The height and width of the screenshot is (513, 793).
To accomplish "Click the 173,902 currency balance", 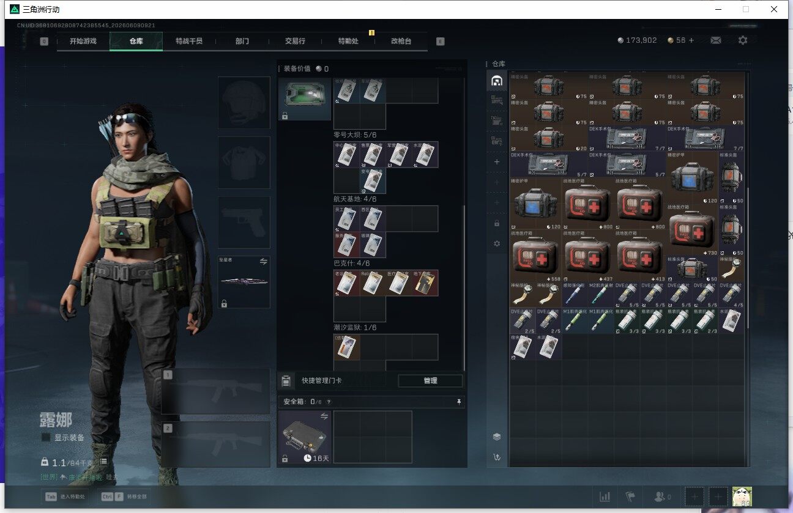I will click(x=637, y=40).
